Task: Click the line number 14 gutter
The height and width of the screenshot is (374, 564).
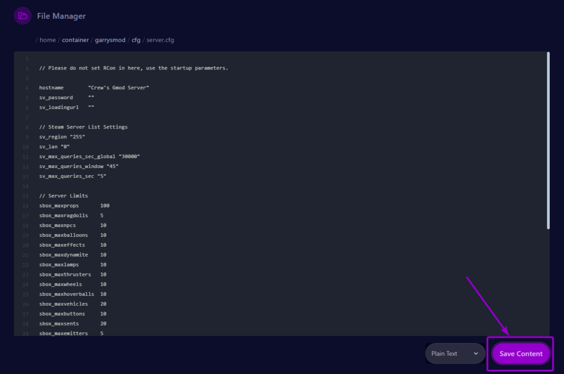Action: pyautogui.click(x=25, y=186)
